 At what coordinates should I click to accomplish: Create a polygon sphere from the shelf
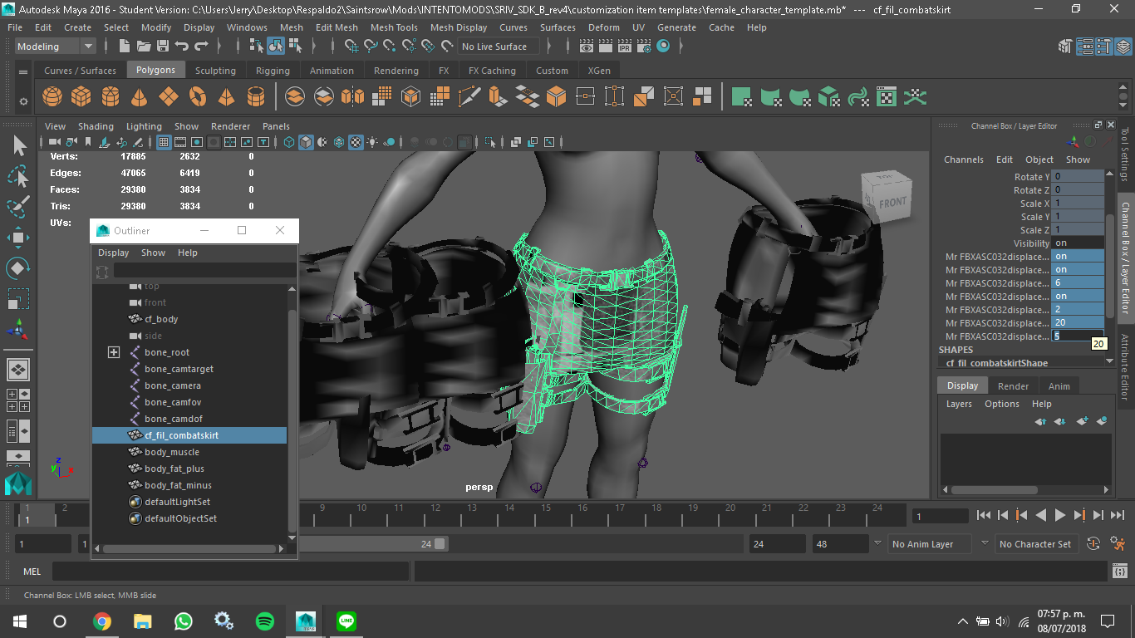pyautogui.click(x=52, y=97)
